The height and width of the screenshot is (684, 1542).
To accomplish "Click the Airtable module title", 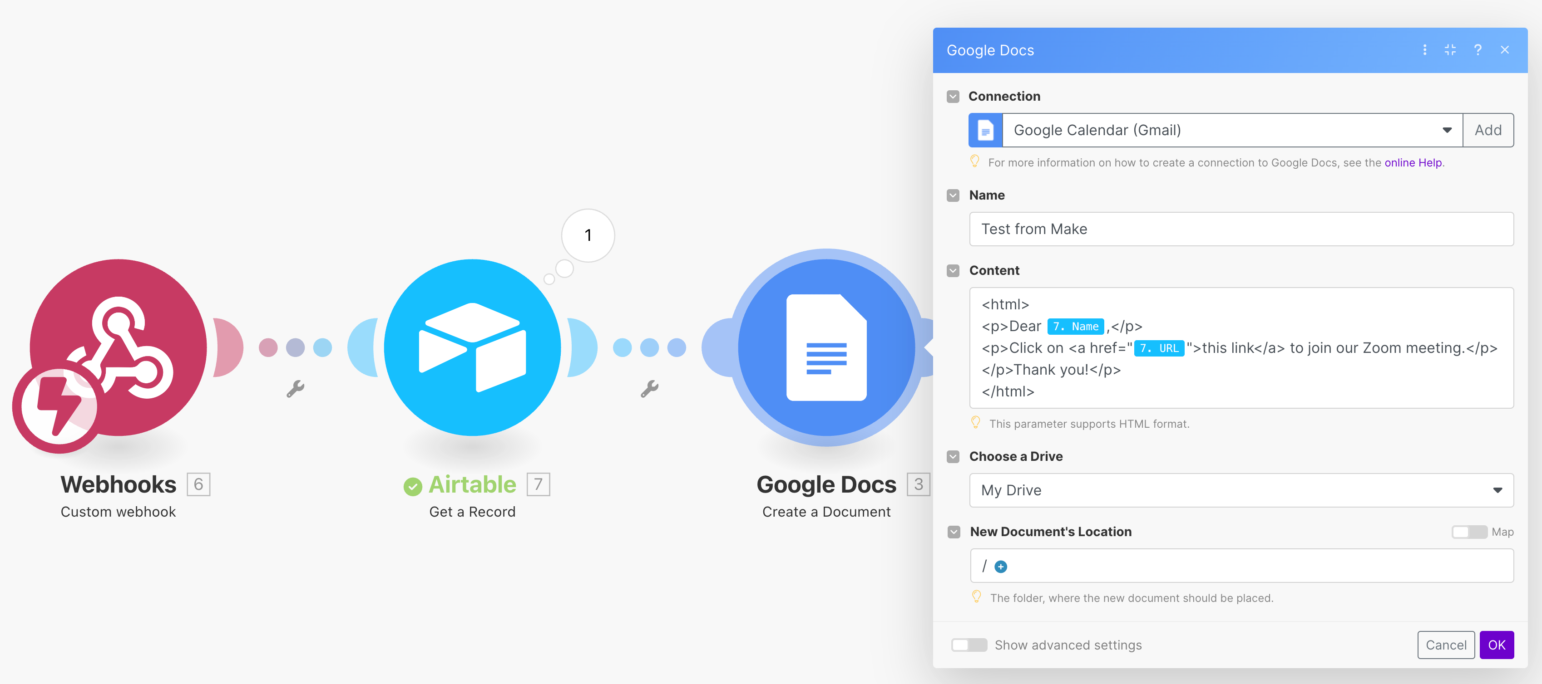I will tap(472, 484).
